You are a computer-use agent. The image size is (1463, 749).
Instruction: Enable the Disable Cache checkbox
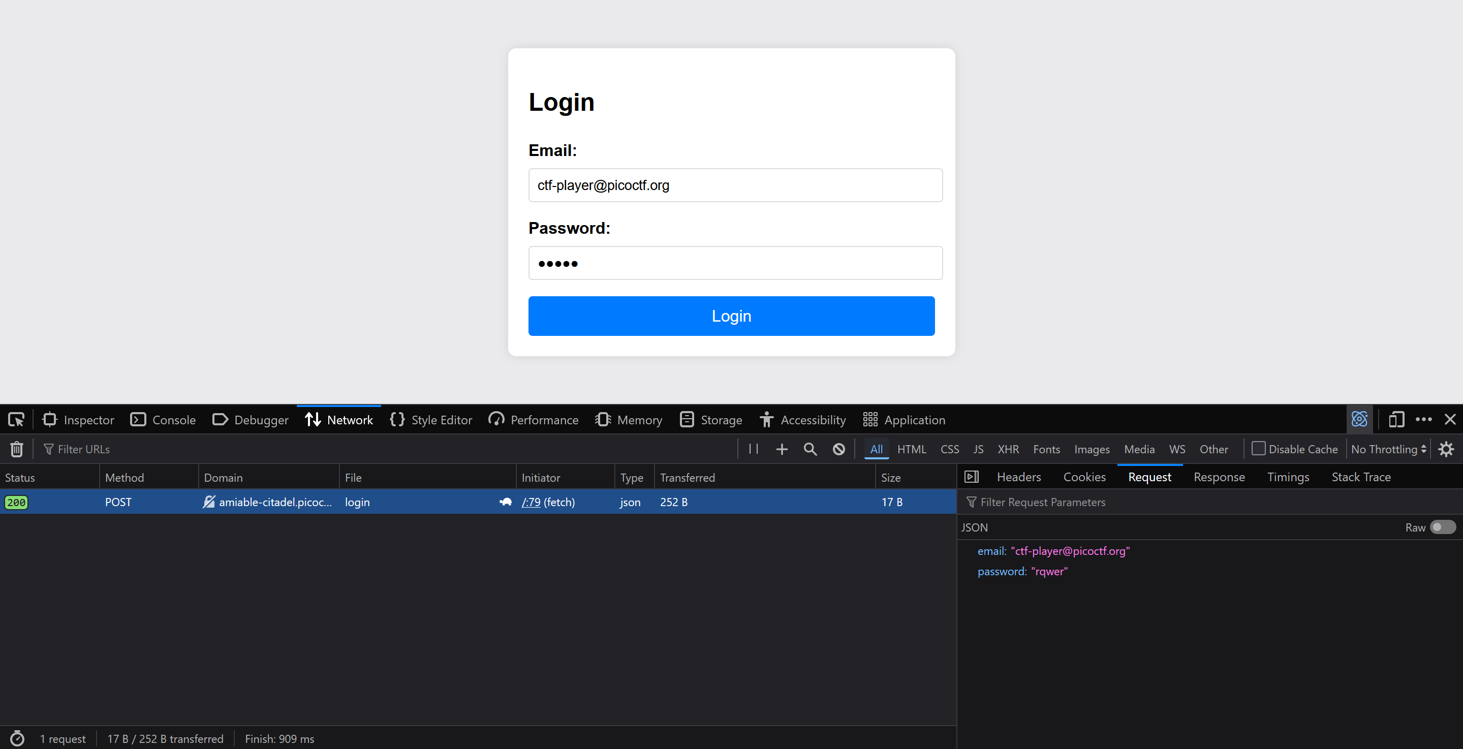point(1258,449)
